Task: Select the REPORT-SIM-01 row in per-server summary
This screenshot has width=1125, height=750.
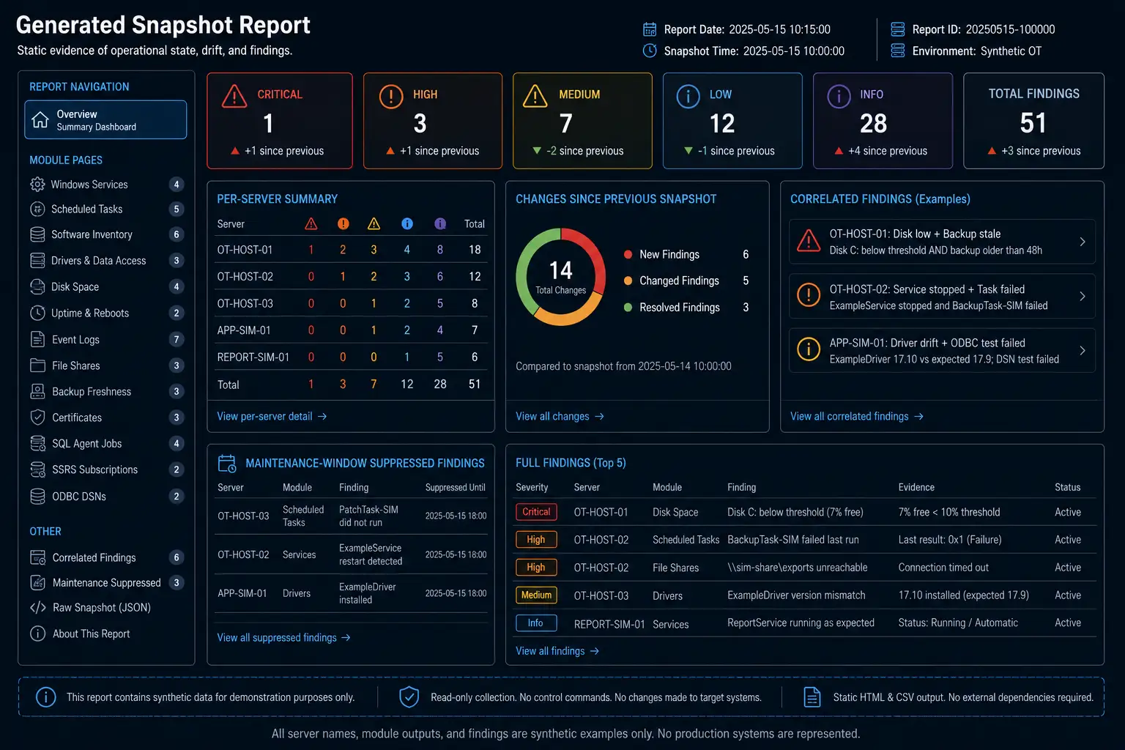Action: [351, 357]
